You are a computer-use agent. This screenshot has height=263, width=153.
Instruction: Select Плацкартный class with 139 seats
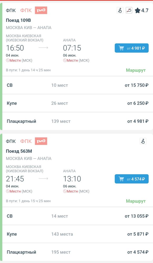click(78, 121)
